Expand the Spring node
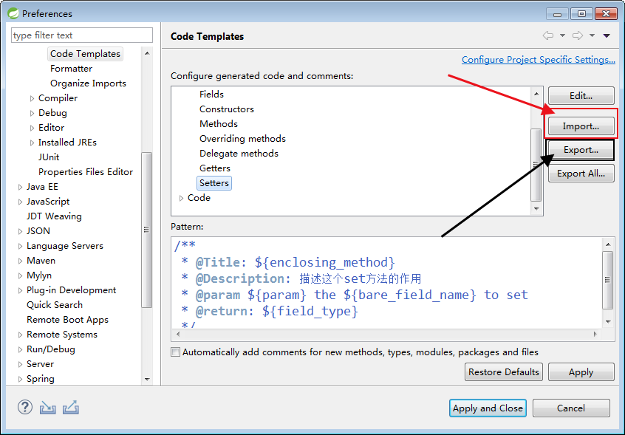 point(21,379)
